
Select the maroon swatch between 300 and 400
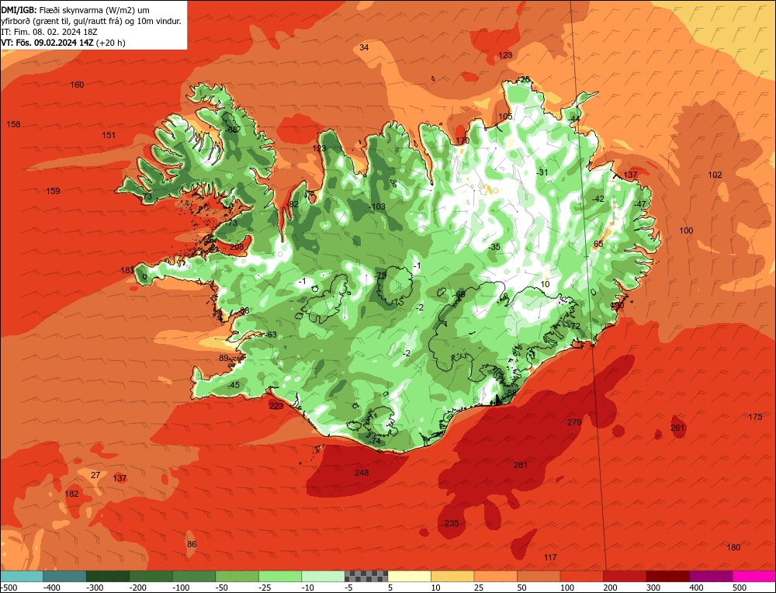click(667, 576)
